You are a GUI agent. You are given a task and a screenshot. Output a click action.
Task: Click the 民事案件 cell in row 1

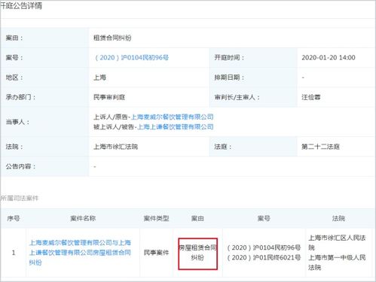coord(156,253)
